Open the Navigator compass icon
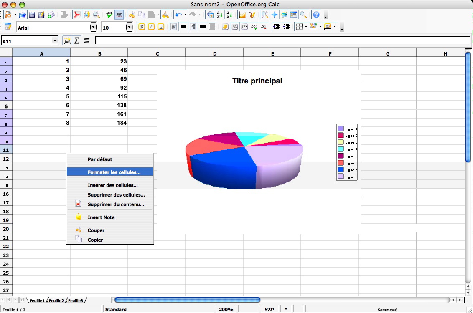The width and height of the screenshot is (473, 313). tap(274, 15)
